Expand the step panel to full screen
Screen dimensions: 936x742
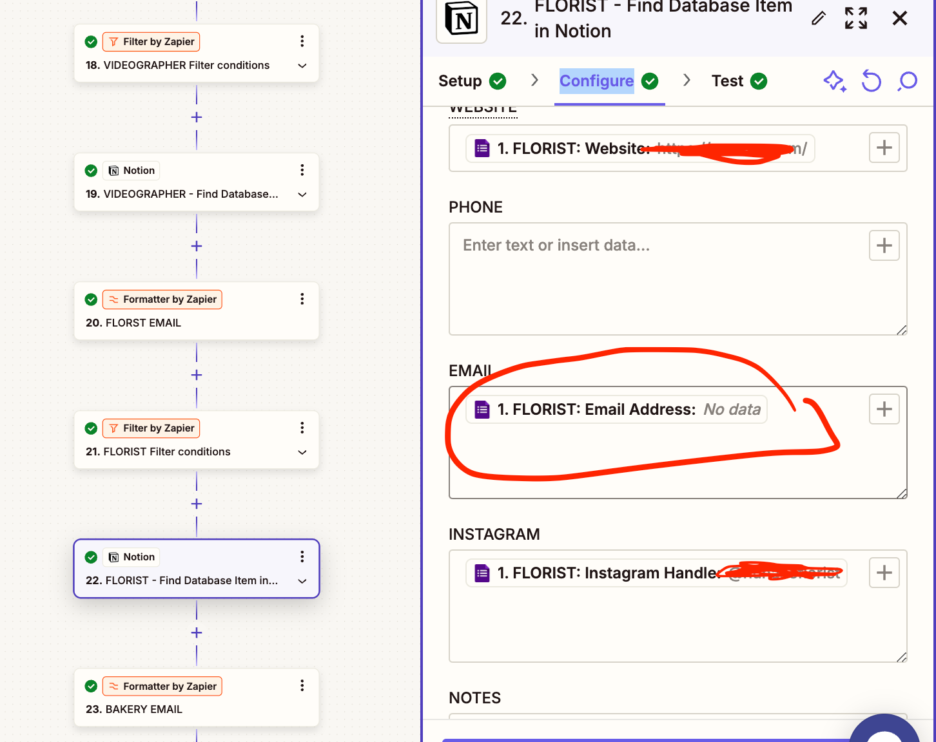pos(856,18)
